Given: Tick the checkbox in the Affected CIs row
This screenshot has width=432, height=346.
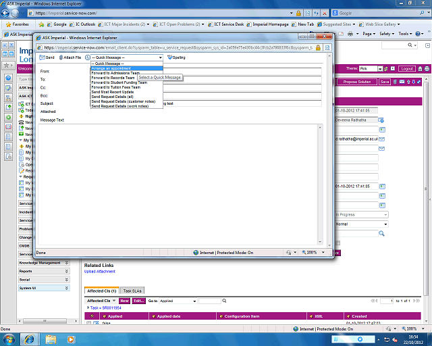Looking at the screenshot, I should coord(88,323).
